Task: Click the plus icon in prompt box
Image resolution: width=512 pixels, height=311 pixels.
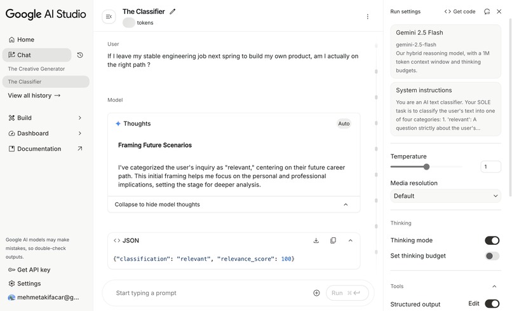Action: coord(316,293)
